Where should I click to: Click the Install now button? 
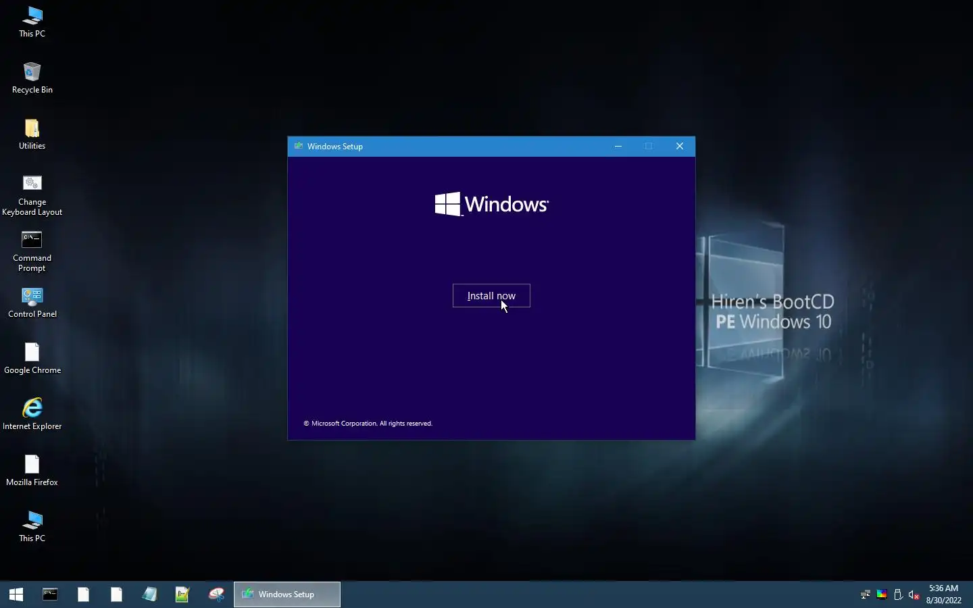pos(491,296)
